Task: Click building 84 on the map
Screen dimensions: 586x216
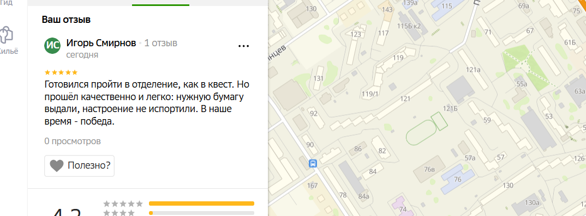Action: coord(373,172)
